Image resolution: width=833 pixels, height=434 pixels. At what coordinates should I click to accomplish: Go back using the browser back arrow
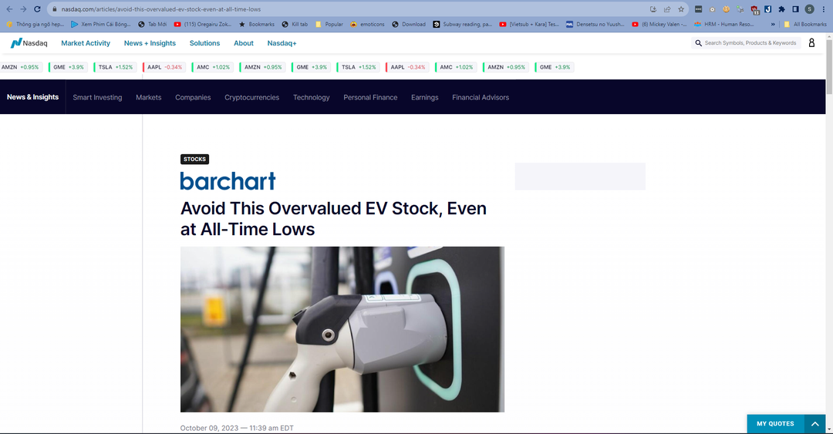(x=9, y=9)
